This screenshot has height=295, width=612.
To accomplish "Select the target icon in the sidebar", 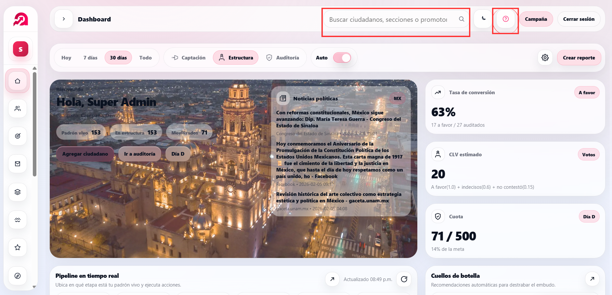I will [x=17, y=136].
